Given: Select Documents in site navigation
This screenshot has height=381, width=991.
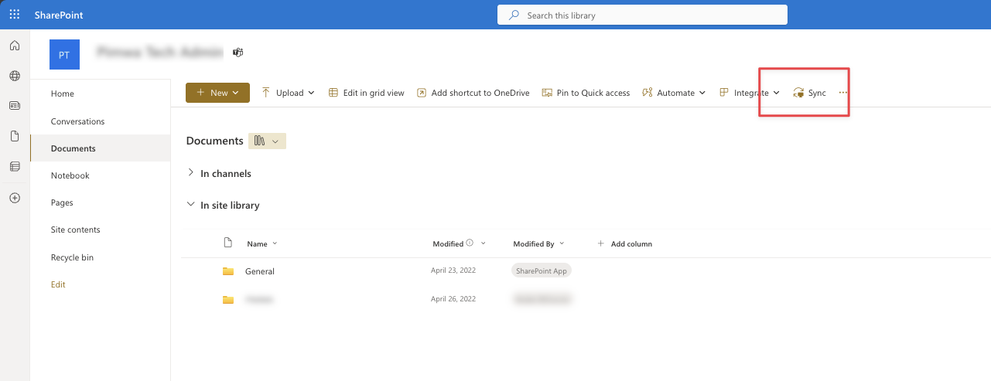Looking at the screenshot, I should [x=73, y=148].
